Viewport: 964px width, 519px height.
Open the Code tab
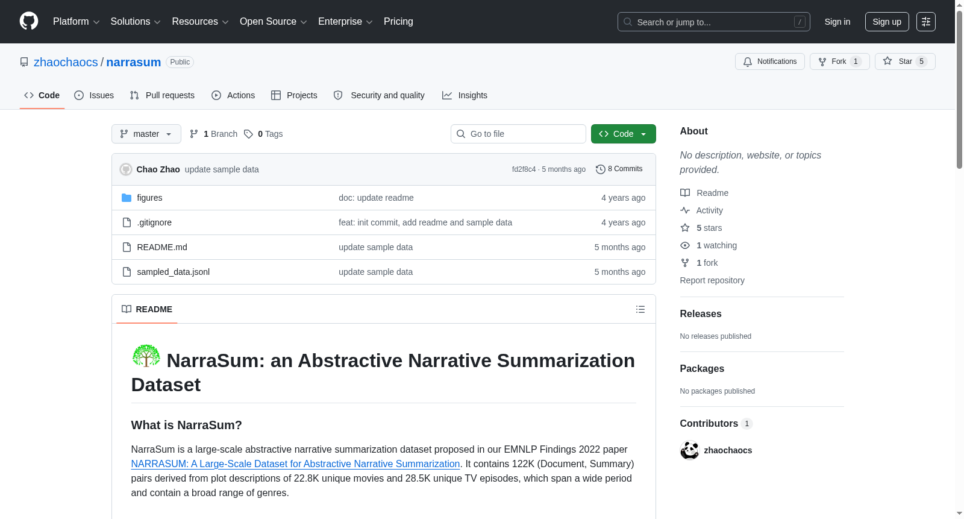[42, 95]
